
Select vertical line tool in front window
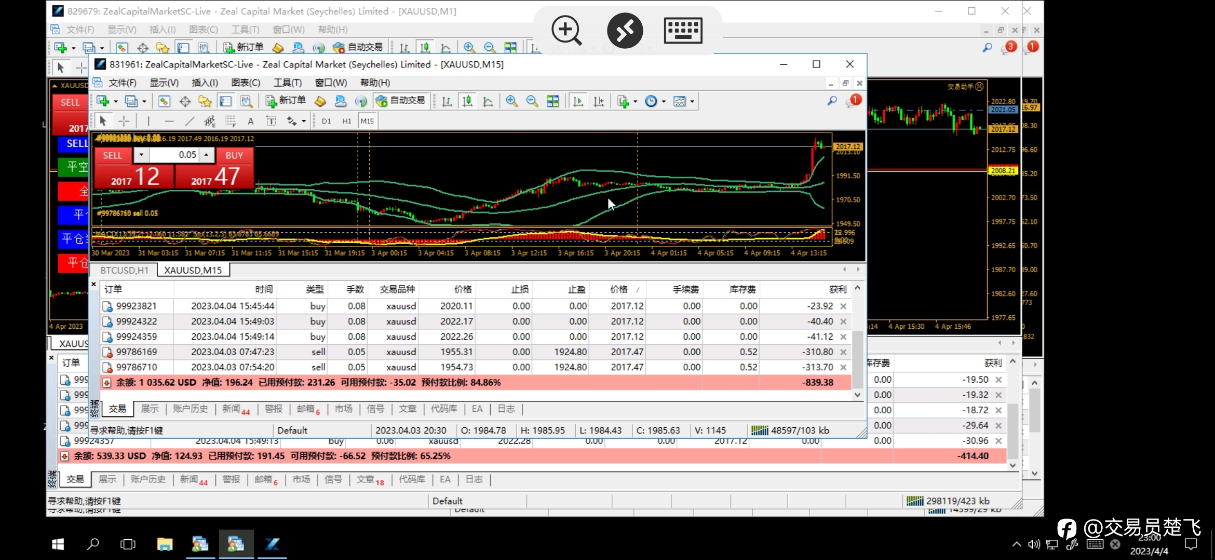(148, 121)
